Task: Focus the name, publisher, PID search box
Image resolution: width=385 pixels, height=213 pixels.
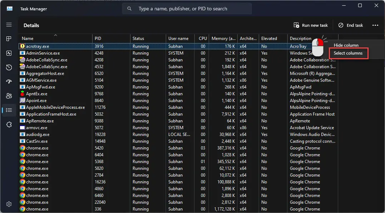Action: point(187,9)
